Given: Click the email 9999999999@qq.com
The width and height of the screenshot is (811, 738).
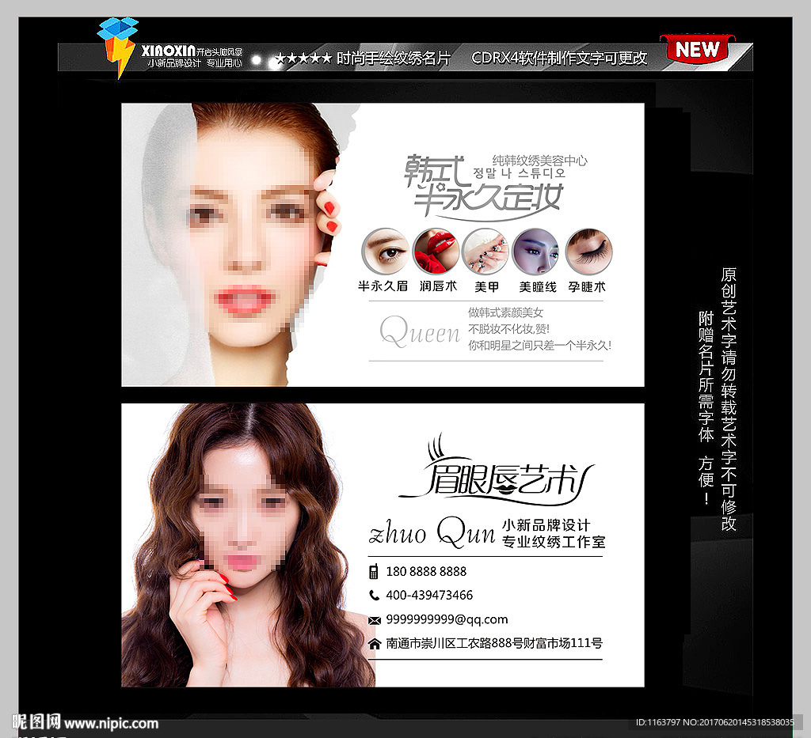Looking at the screenshot, I should click(x=447, y=619).
